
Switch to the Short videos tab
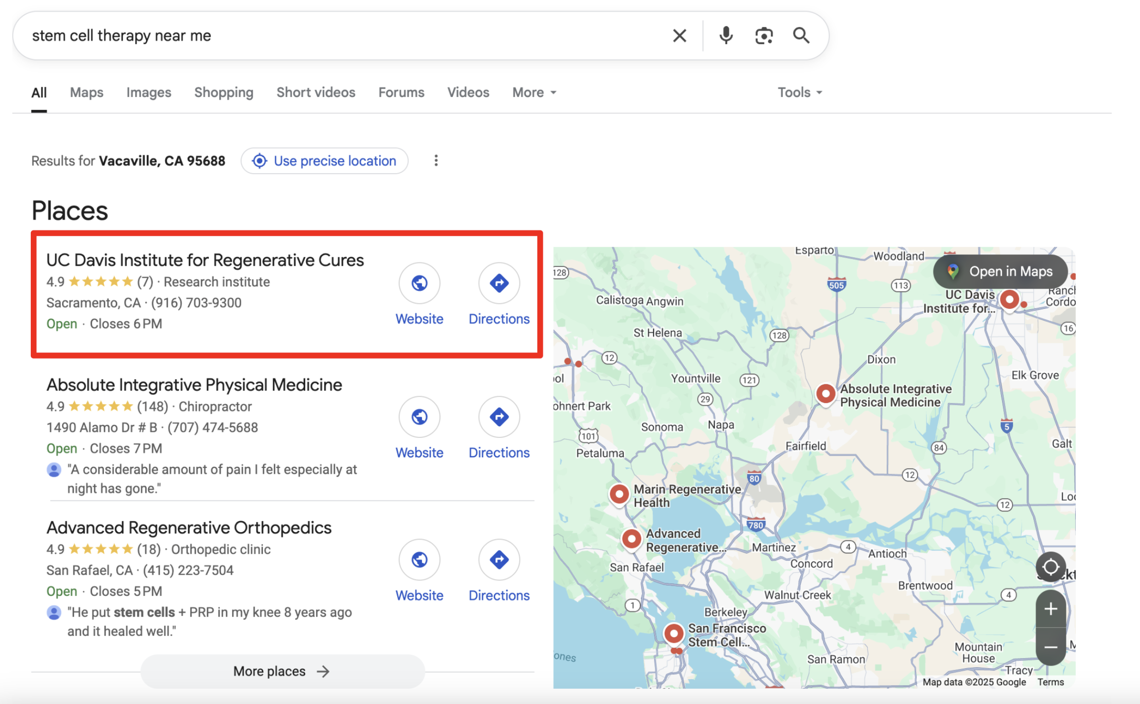[316, 93]
